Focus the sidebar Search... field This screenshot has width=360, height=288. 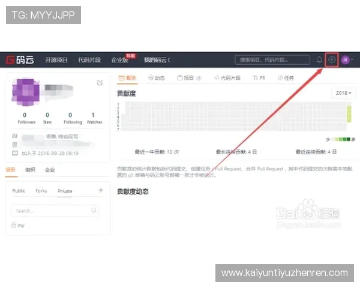point(55,211)
